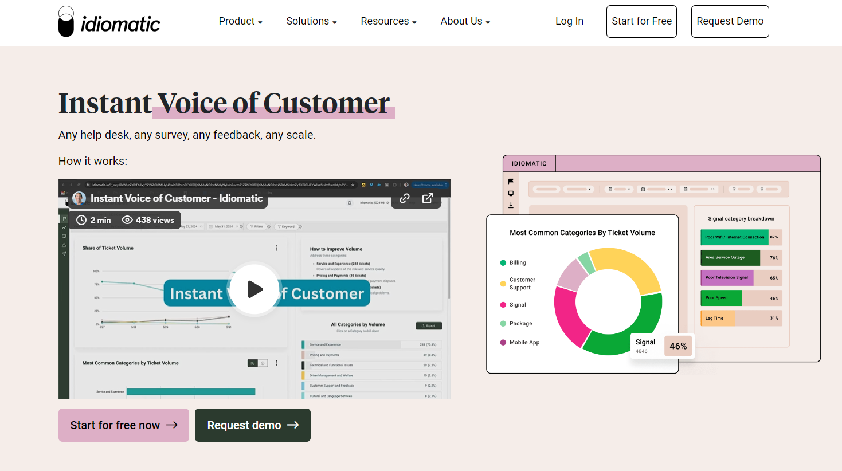Open the video title Instant Voice of Customer - Idiomatic
The image size is (842, 471).
coord(177,198)
